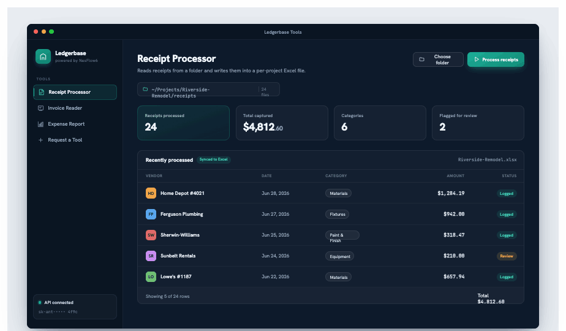Select Request a Tool in sidebar
Screen dimensions: 566x331
click(x=75, y=140)
